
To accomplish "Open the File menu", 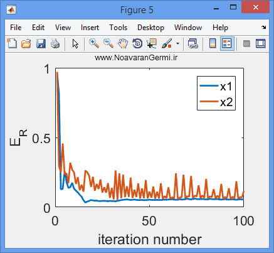I will pyautogui.click(x=16, y=28).
